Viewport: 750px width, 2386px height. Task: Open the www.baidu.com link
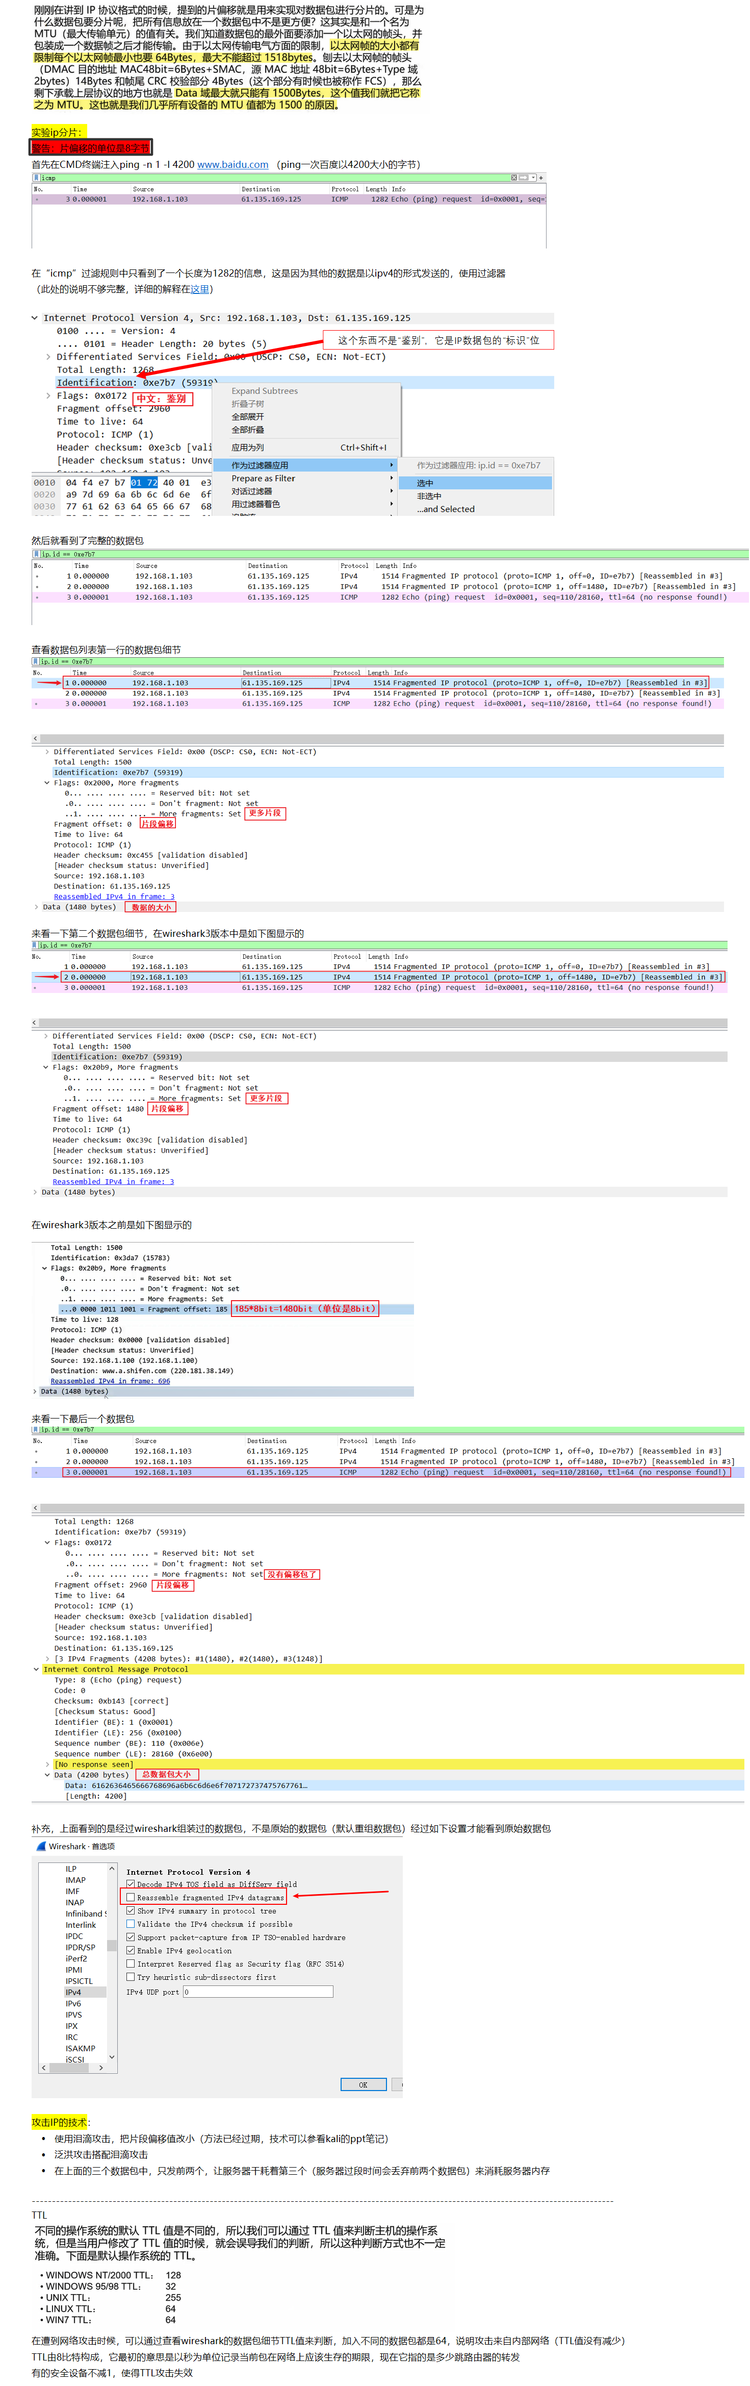[232, 164]
